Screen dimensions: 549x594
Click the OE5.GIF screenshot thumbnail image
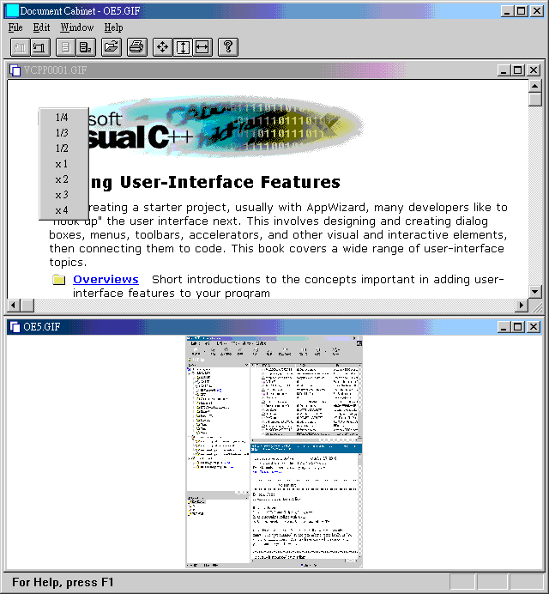pos(274,452)
